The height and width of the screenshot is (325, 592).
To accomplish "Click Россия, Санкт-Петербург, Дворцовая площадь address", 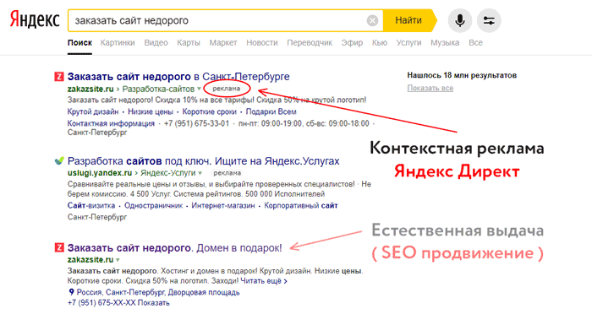I will pyautogui.click(x=158, y=292).
